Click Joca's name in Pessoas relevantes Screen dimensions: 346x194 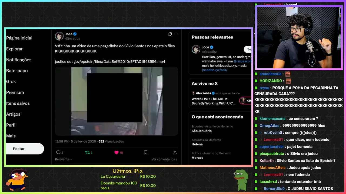[x=205, y=47]
